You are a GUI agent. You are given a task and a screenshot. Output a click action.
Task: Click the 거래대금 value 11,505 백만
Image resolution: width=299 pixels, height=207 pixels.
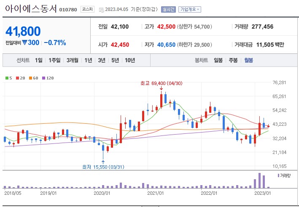pos(270,45)
